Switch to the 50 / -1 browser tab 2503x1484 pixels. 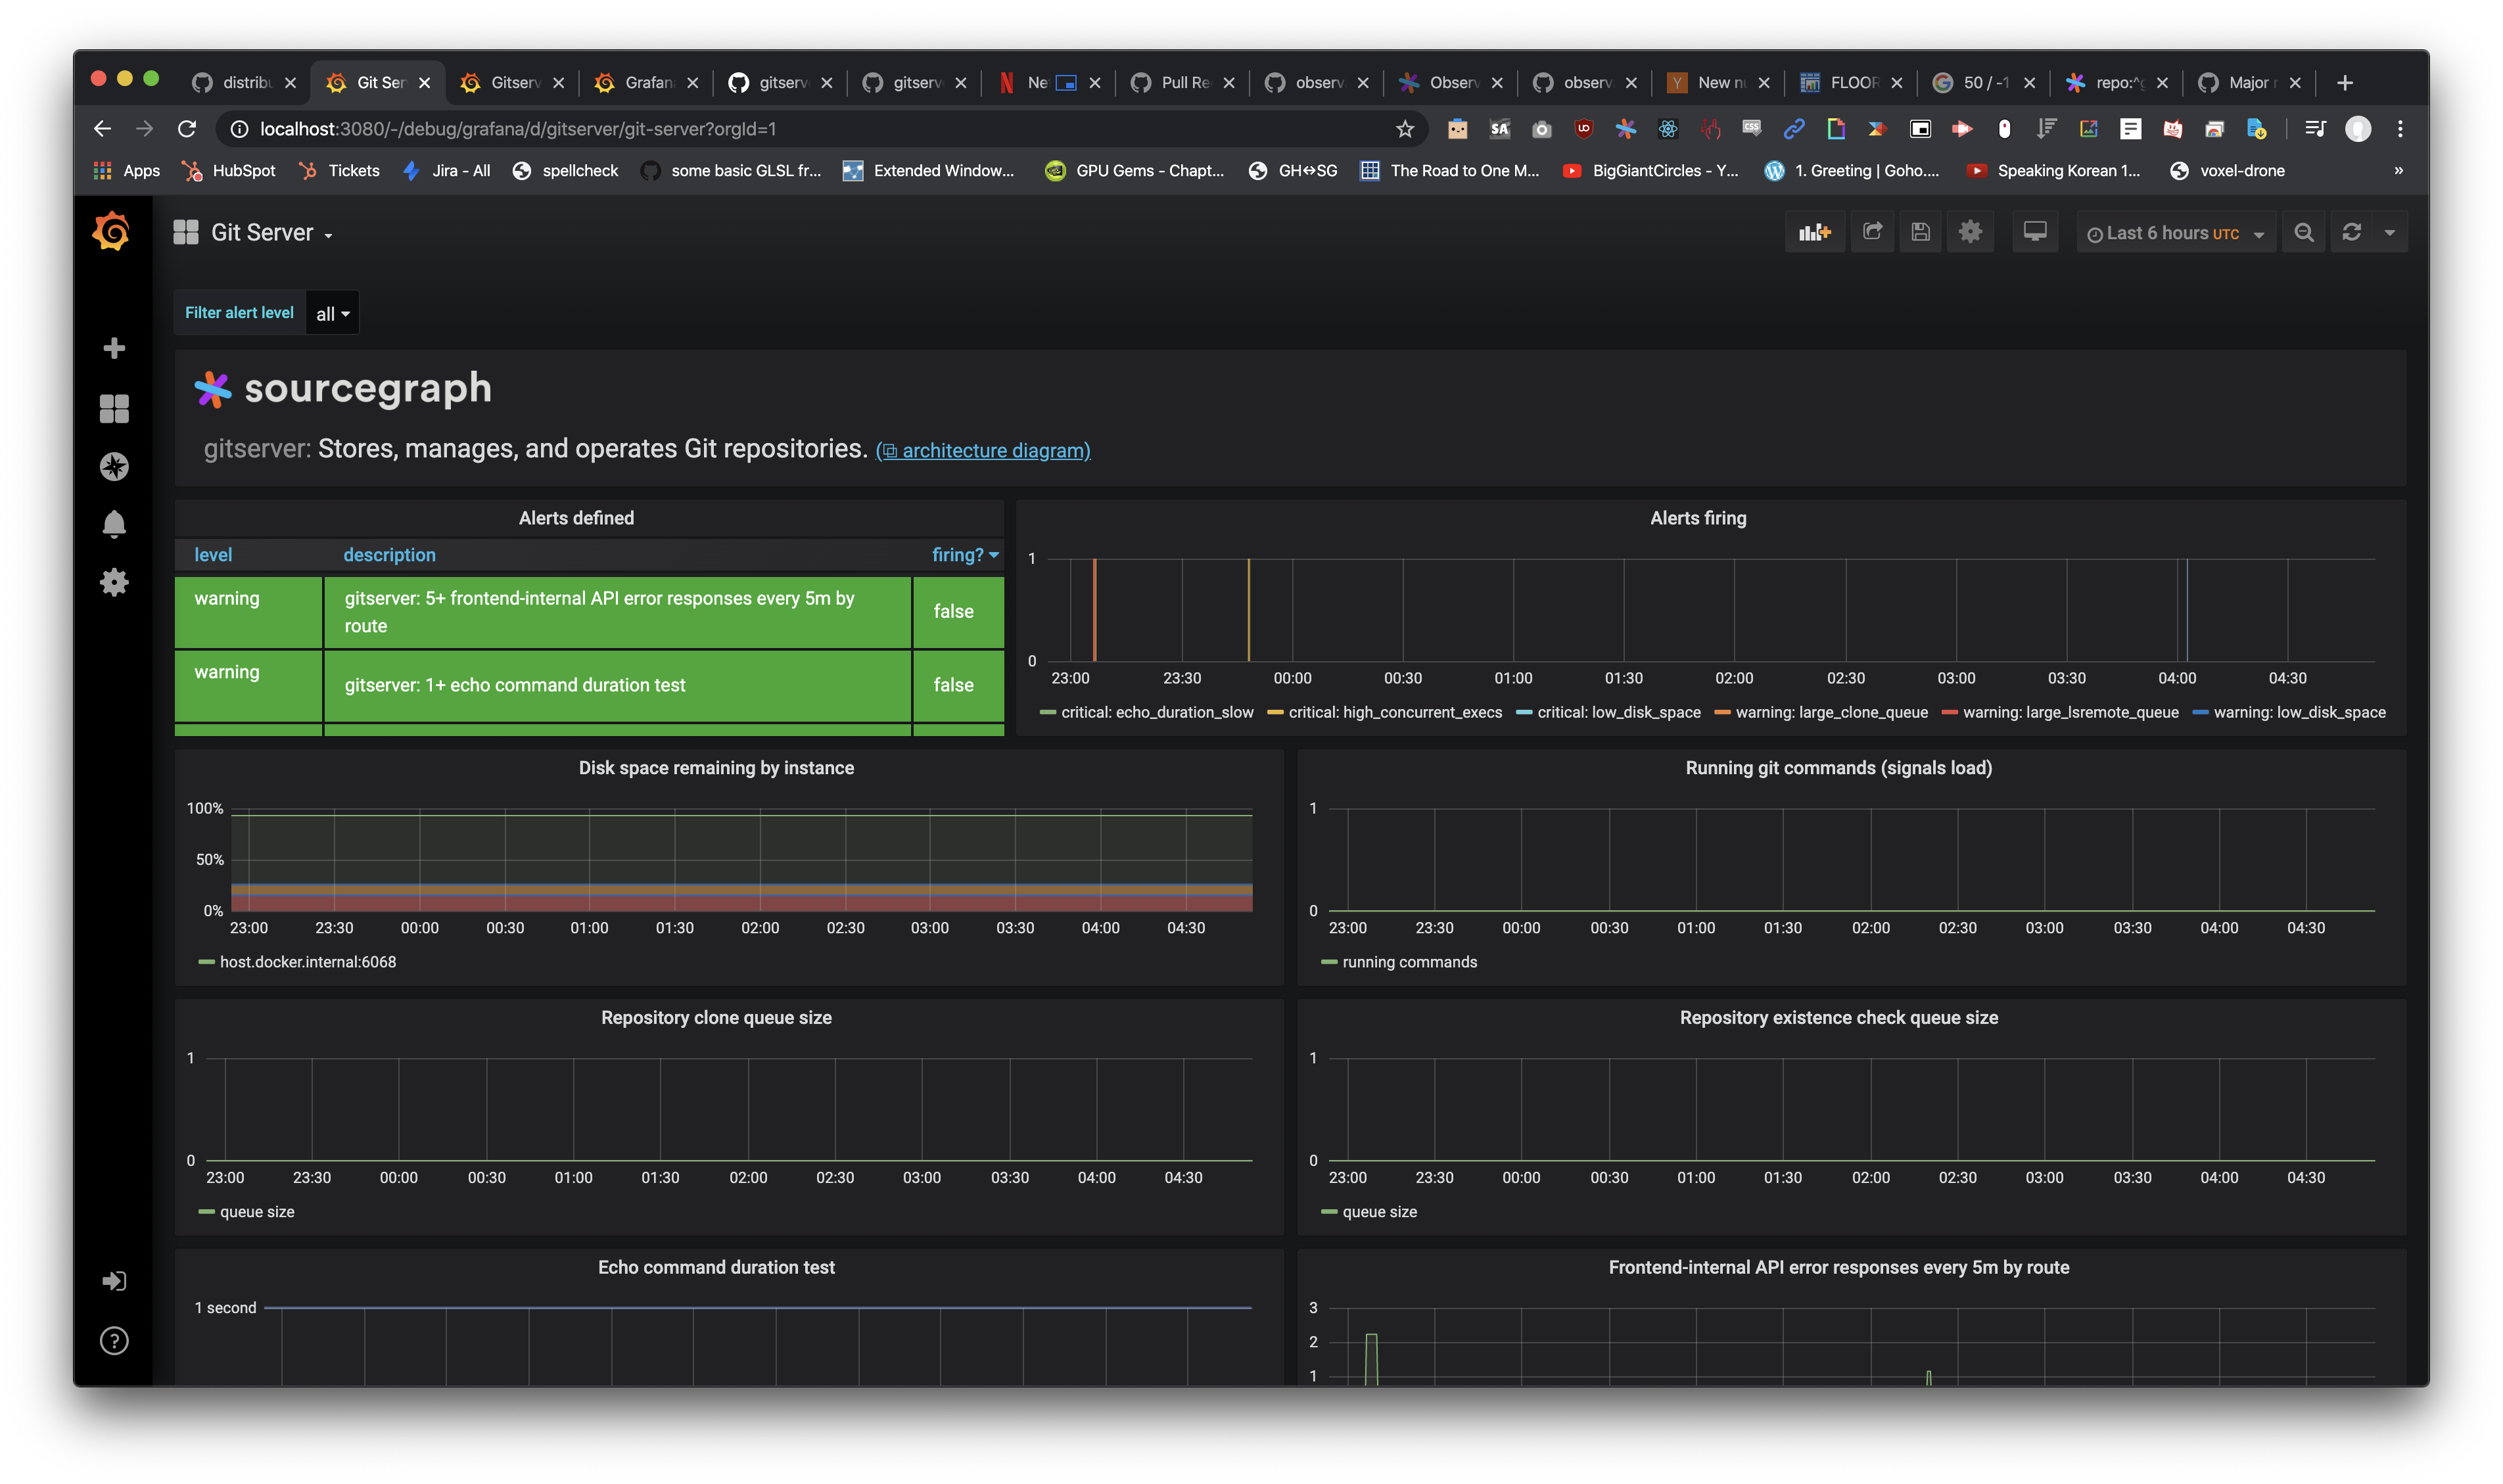click(x=1984, y=83)
